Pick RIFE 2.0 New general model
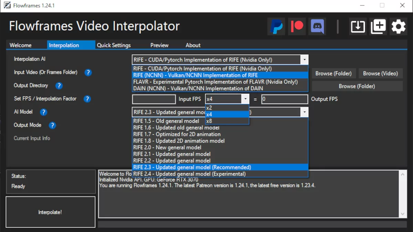The image size is (413, 232). pyautogui.click(x=220, y=147)
